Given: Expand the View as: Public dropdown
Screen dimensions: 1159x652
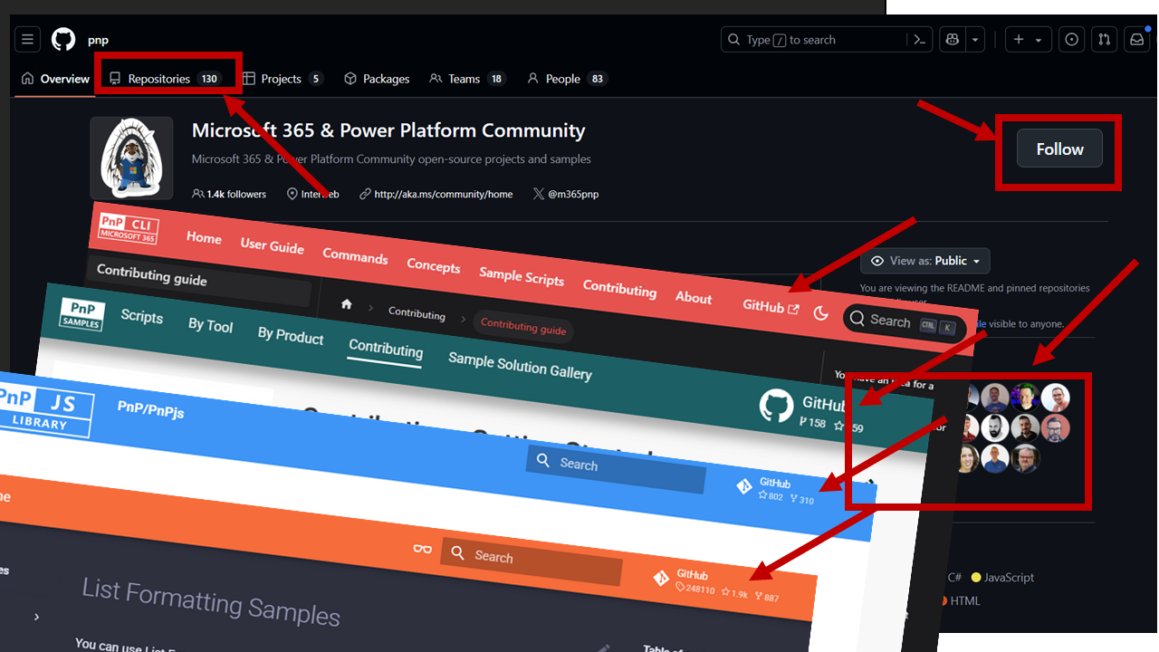Looking at the screenshot, I should [x=924, y=261].
